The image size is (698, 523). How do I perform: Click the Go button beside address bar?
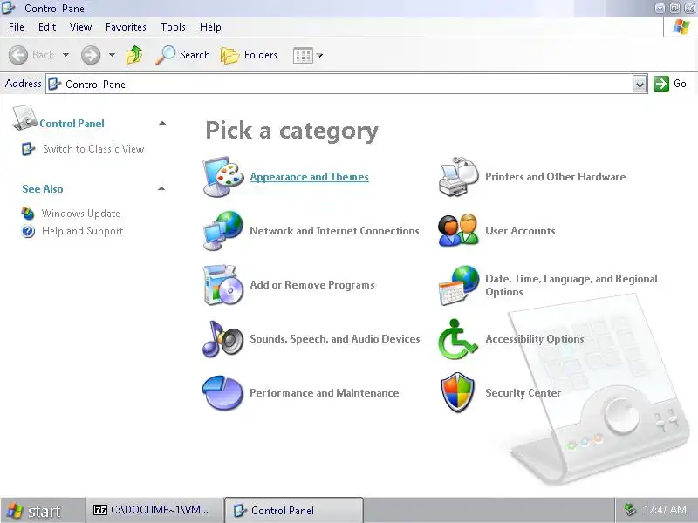pos(670,84)
